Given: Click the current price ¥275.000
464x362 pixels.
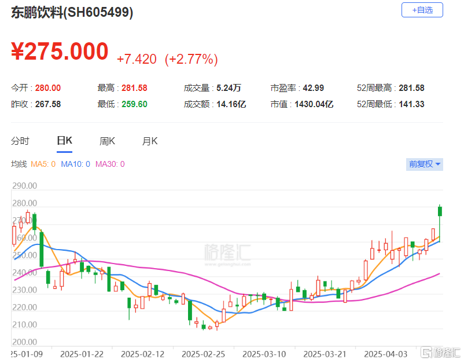Looking at the screenshot, I should (x=60, y=51).
